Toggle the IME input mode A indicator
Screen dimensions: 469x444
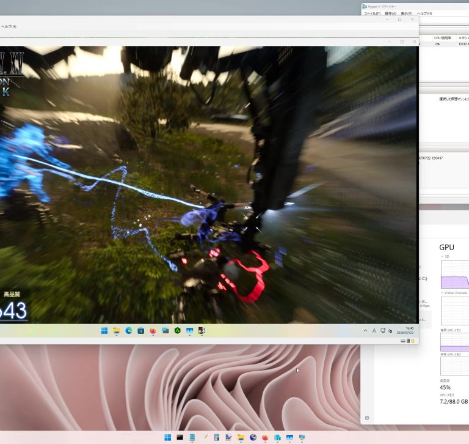pyautogui.click(x=374, y=331)
